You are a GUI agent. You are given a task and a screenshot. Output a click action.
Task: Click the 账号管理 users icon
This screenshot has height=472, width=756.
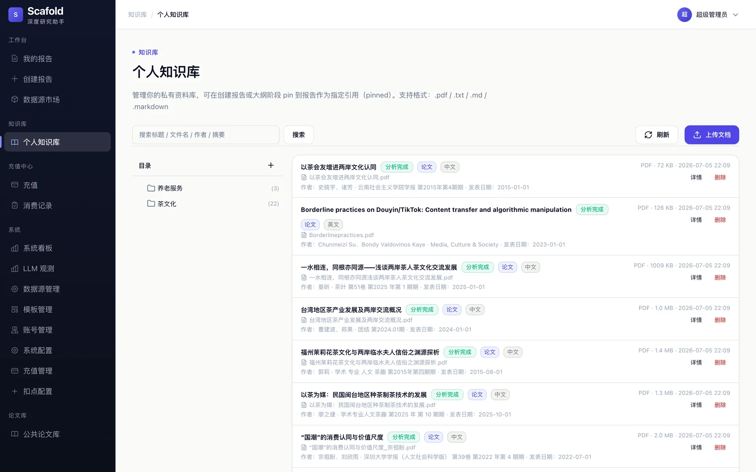point(15,330)
